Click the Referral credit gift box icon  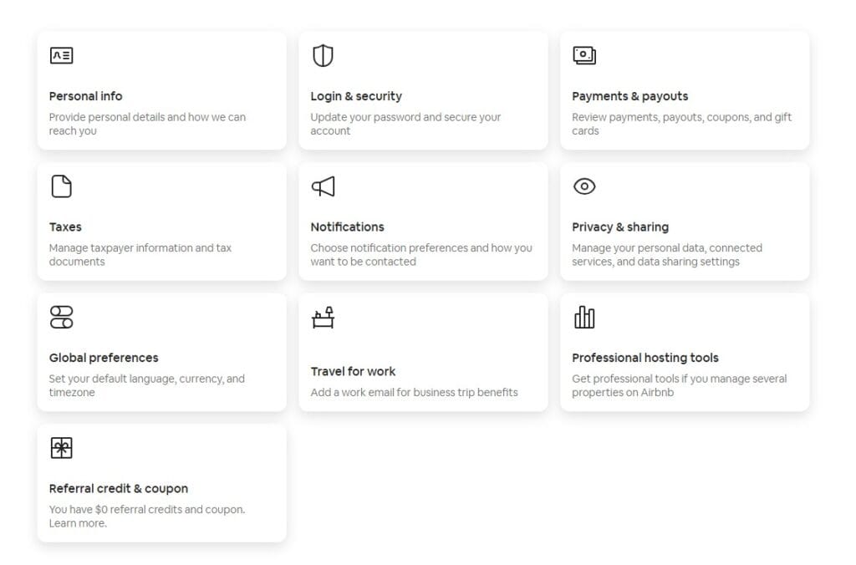(x=62, y=448)
